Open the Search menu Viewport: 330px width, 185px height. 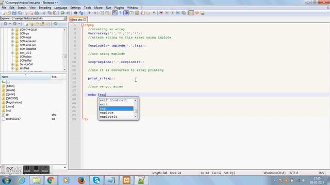(22, 8)
